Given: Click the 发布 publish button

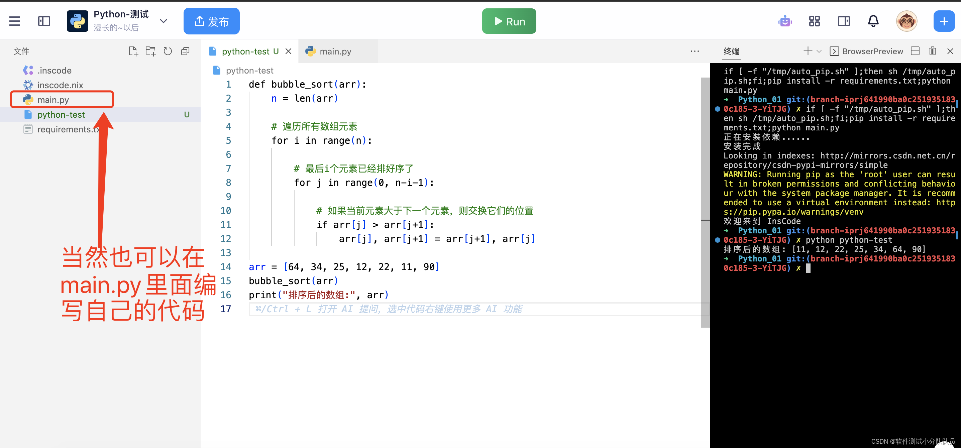Looking at the screenshot, I should pyautogui.click(x=212, y=21).
